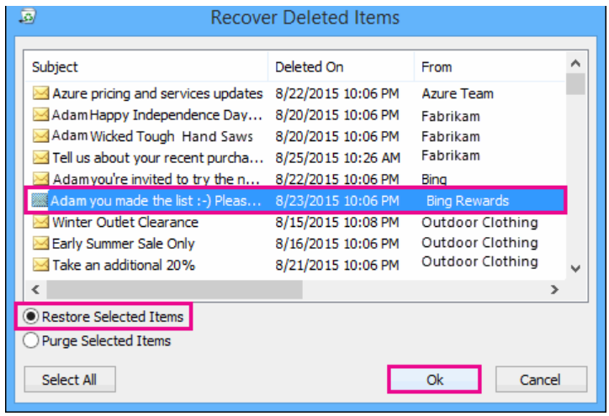The width and height of the screenshot is (609, 416).
Task: Select Restore Selected Items radio button
Action: pyautogui.click(x=30, y=317)
